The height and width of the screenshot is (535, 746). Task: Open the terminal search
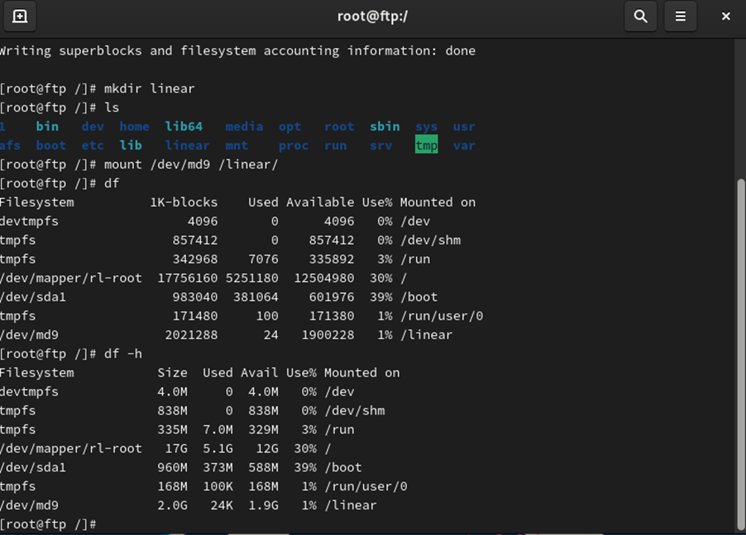640,16
